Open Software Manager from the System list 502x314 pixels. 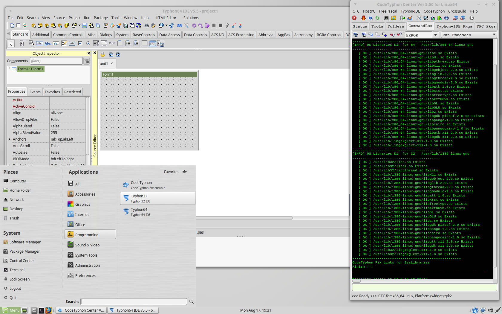coord(25,242)
